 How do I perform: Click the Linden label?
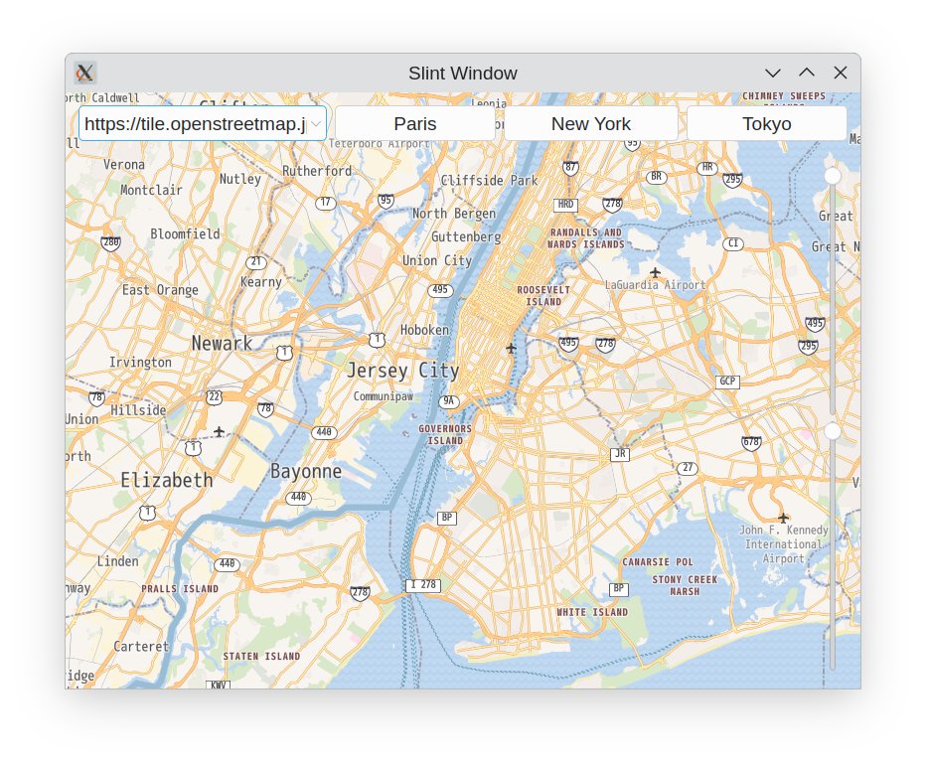pyautogui.click(x=118, y=561)
